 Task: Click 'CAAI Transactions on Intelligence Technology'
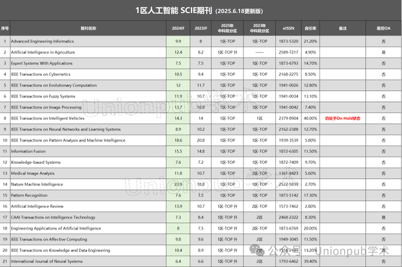tap(53, 217)
